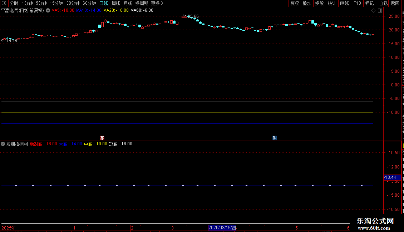Open 股朋指标网 sub-indicator dropdown
404x232 pixels.
(3, 144)
